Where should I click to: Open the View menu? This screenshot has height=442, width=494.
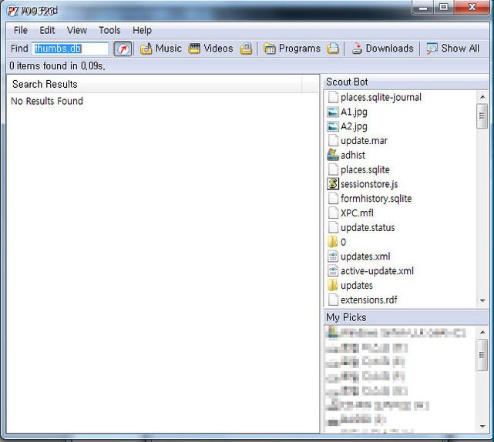coord(77,30)
